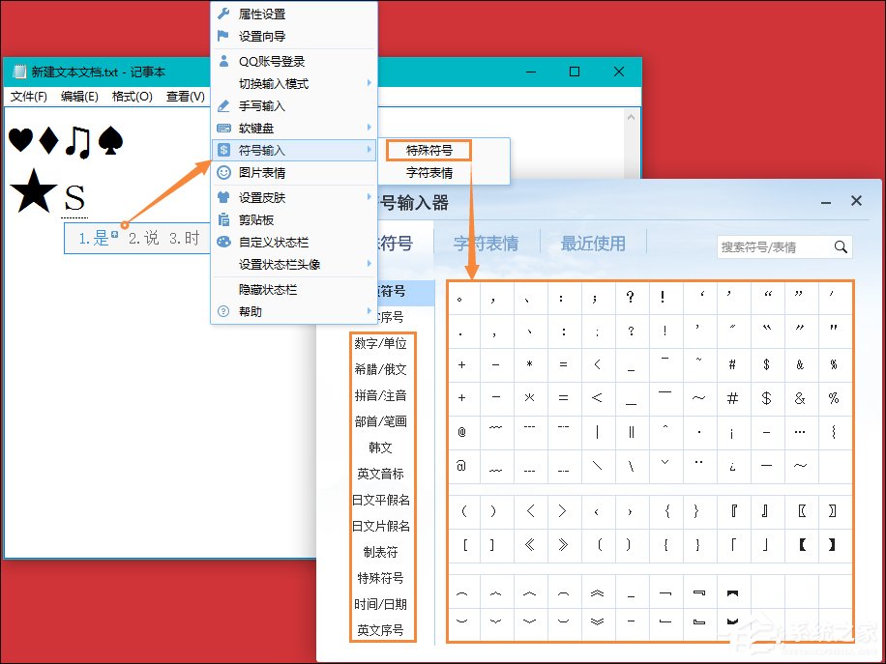Screen dimensions: 886x664
Task: Click the flag icon for 设置向导
Action: 223,37
